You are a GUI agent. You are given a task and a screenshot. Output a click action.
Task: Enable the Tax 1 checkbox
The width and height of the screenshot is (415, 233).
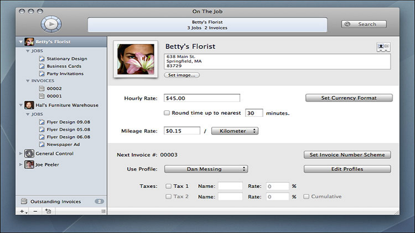point(168,186)
